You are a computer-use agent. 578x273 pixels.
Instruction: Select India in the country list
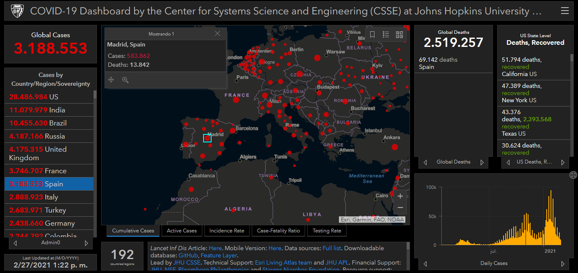coord(49,110)
